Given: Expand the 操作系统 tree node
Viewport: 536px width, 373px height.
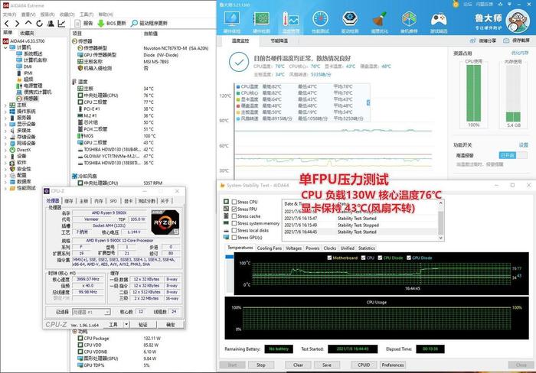Looking at the screenshot, I should (5, 112).
